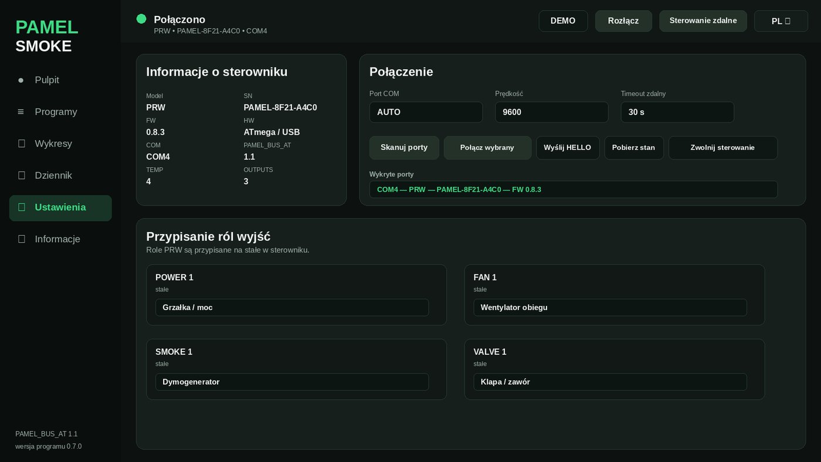Disconnect using the Rozłącz button

click(623, 21)
